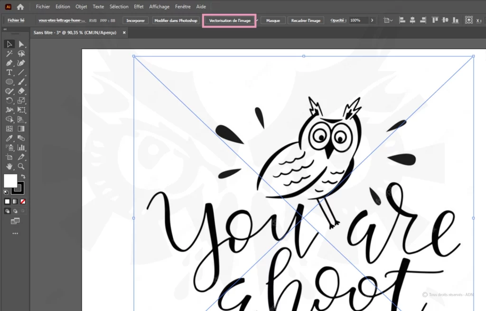Select the Blend tool
This screenshot has height=311, width=486.
(21, 138)
